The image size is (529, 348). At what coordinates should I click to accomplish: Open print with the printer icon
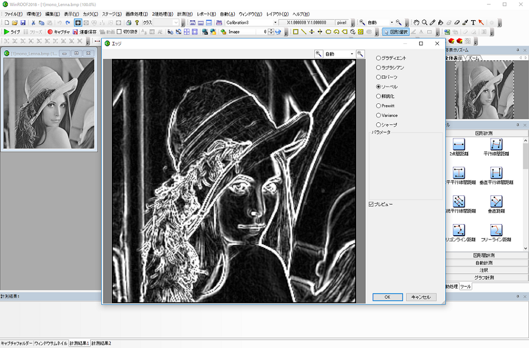click(128, 23)
